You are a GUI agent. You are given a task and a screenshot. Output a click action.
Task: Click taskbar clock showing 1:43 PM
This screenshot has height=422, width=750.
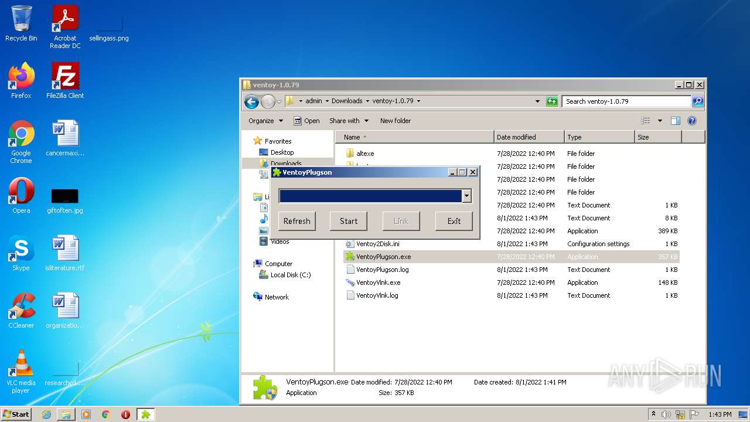coord(720,414)
